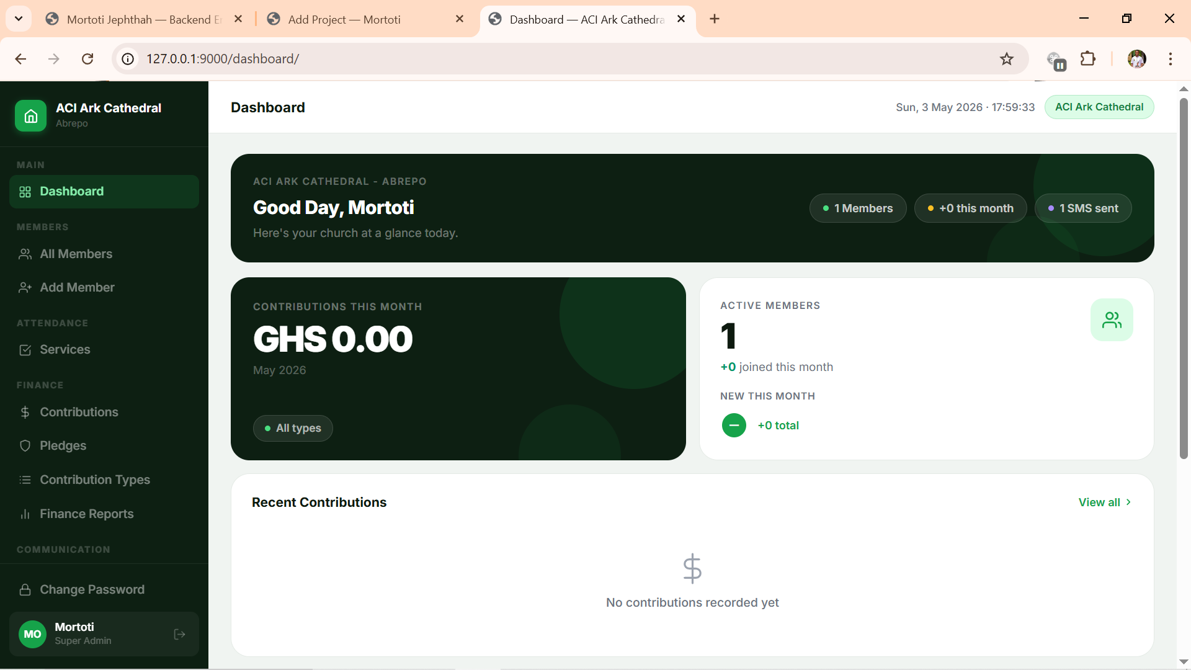The width and height of the screenshot is (1191, 670).
Task: Click the logout icon beside Mortoti
Action: [179, 634]
